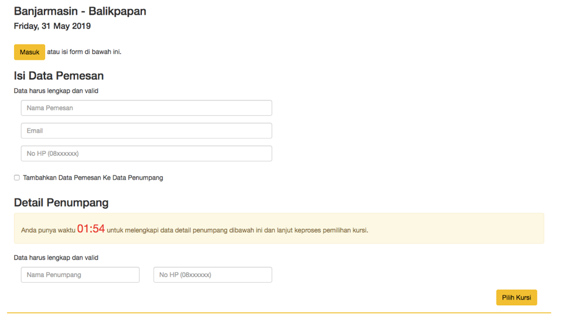Image resolution: width=572 pixels, height=321 pixels.
Task: Click into the Email field
Action: pos(146,130)
